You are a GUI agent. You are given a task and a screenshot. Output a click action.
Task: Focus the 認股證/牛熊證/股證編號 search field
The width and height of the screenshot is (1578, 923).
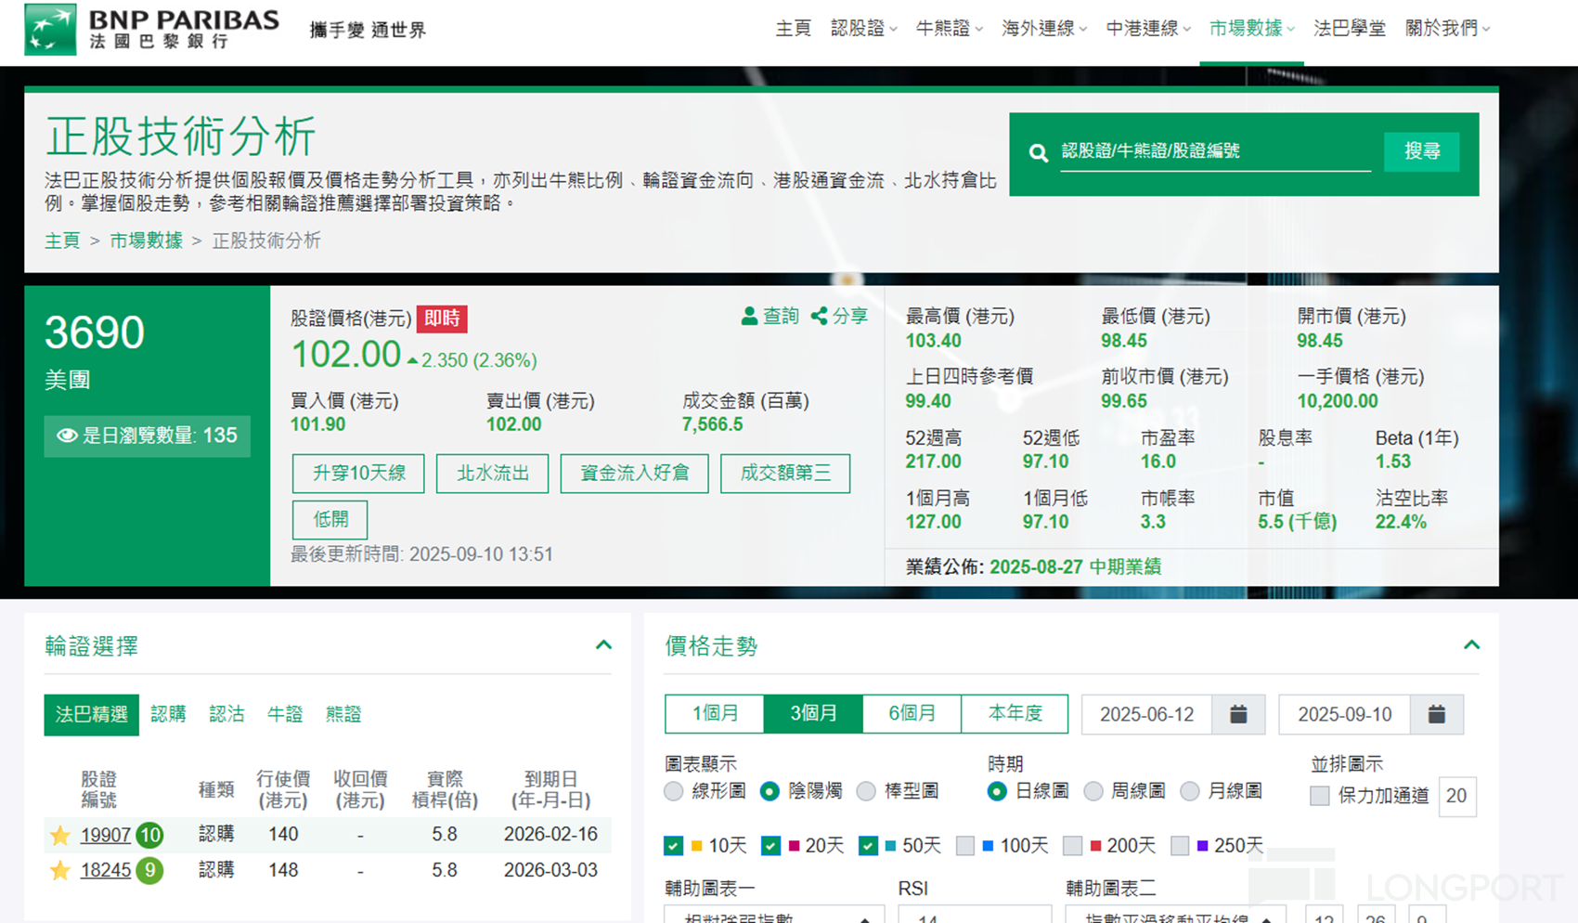[1215, 151]
